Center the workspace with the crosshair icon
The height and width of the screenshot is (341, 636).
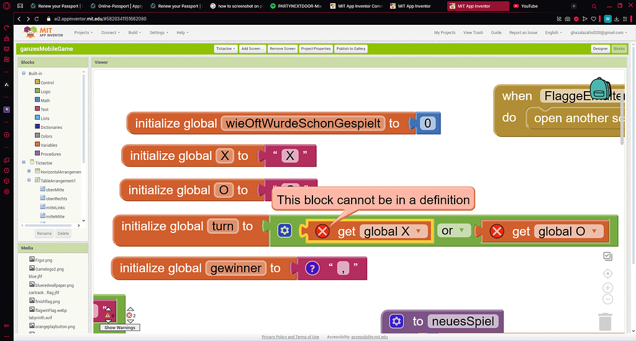(x=608, y=273)
